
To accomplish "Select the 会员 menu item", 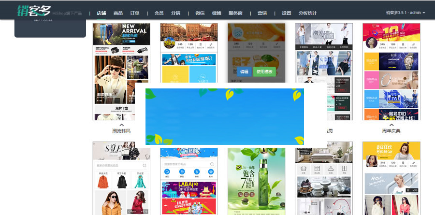I will 159,13.
